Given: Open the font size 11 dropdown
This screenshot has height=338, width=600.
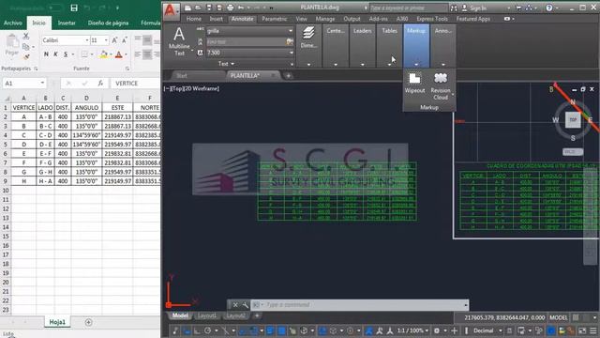Looking at the screenshot, I should coord(106,40).
